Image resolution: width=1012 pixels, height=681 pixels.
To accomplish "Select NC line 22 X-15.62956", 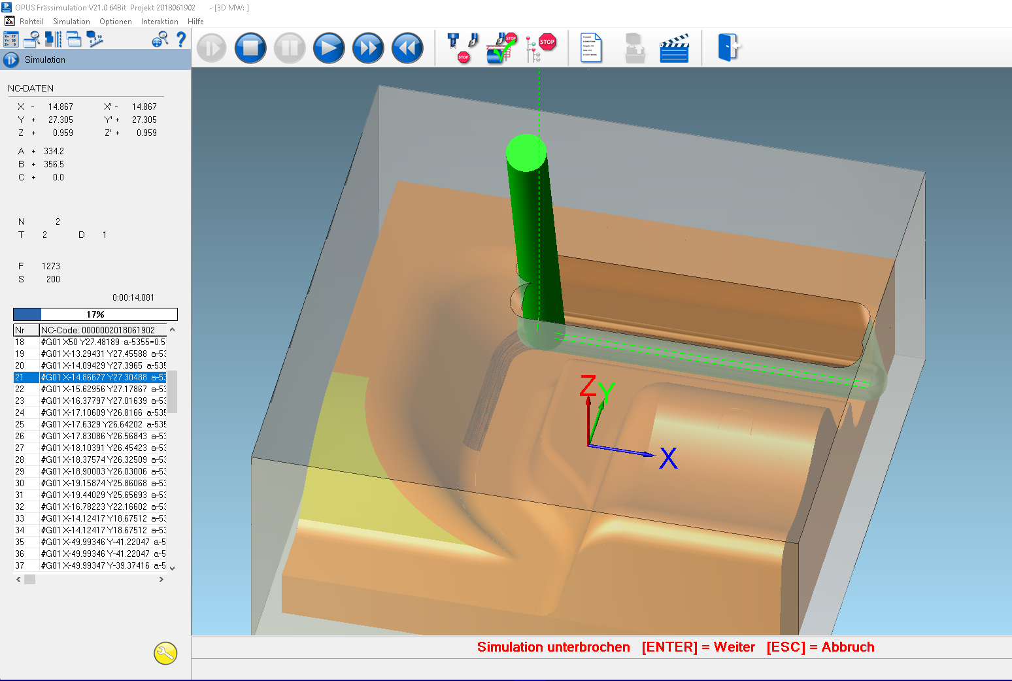I will click(x=90, y=389).
